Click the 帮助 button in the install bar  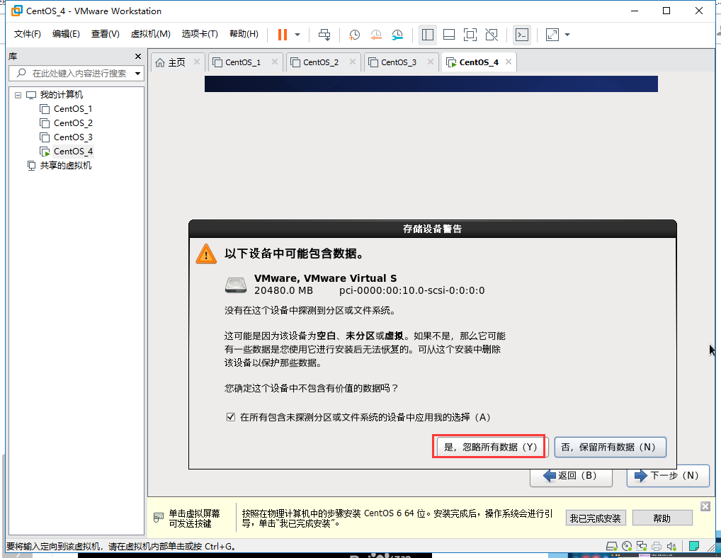click(x=662, y=518)
